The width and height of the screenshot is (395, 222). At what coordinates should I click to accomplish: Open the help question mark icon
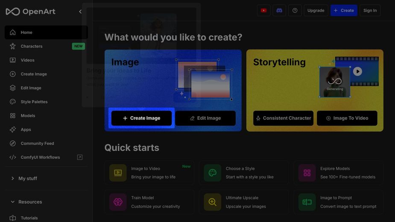pyautogui.click(x=295, y=10)
